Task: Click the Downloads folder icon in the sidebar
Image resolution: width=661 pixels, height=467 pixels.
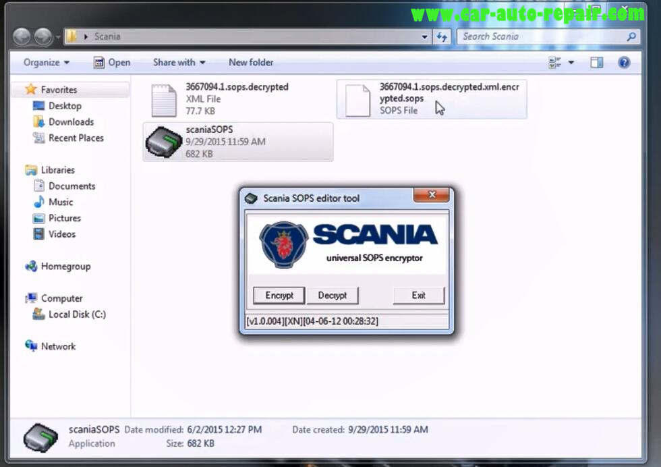Action: coord(39,121)
